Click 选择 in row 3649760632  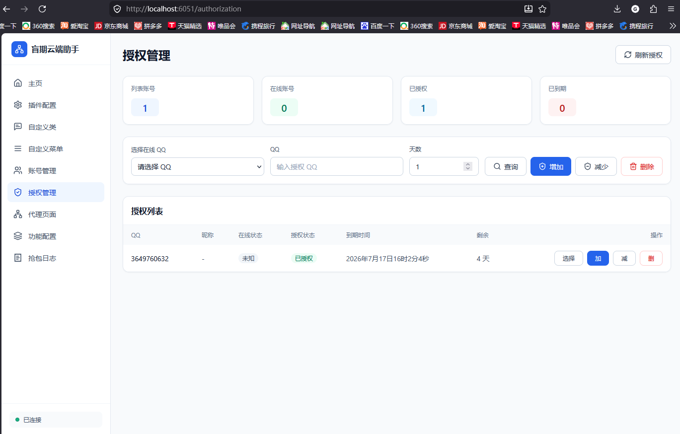569,258
